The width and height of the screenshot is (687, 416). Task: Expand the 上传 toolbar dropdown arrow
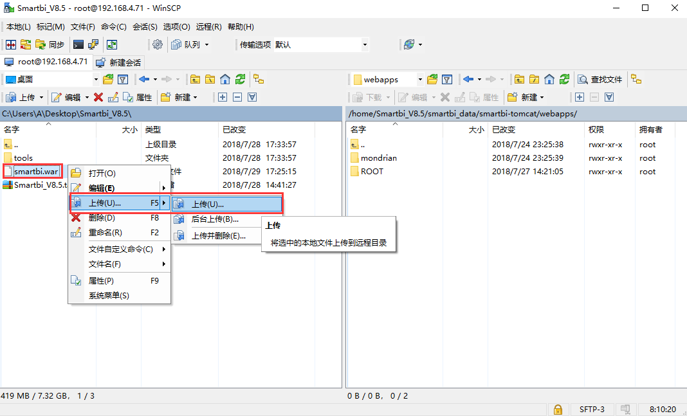point(42,97)
